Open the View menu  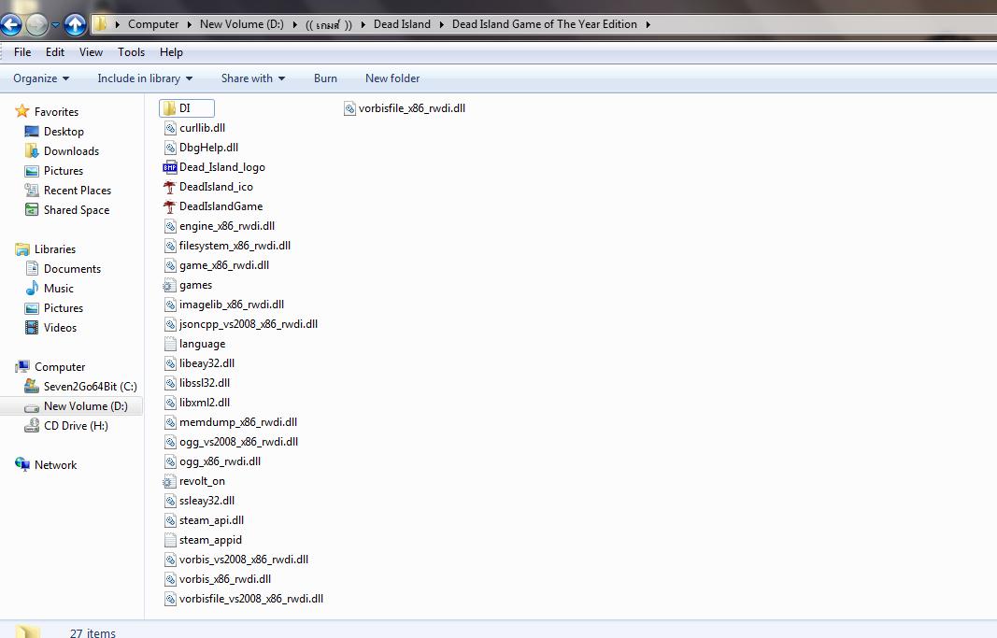tap(91, 52)
